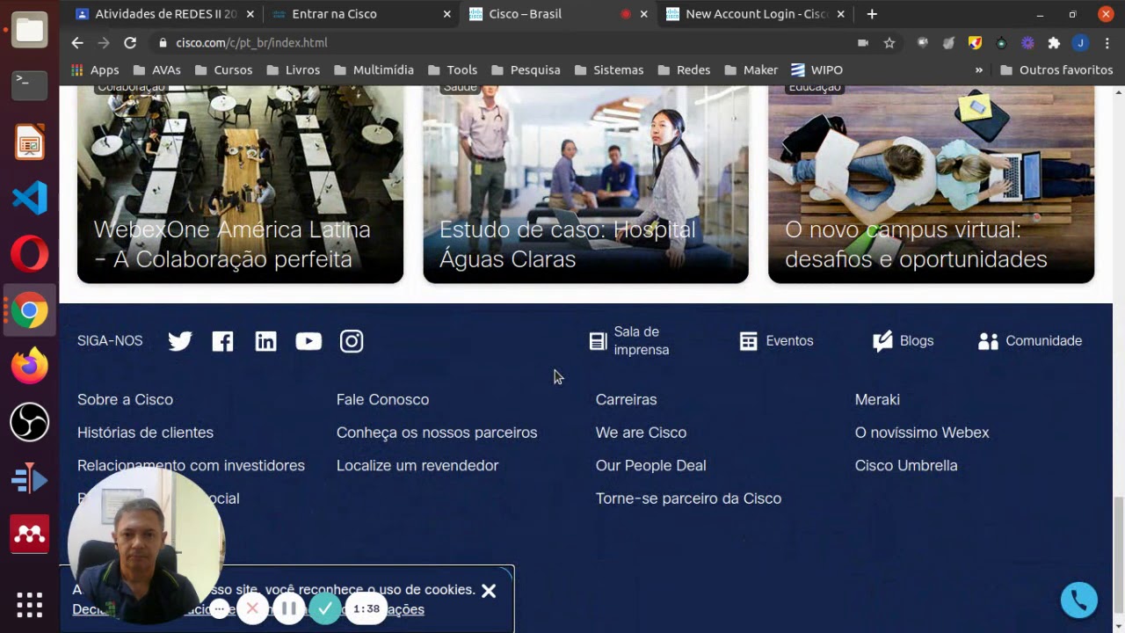The width and height of the screenshot is (1125, 633).
Task: Open the WIPO bookmark
Action: pos(817,69)
